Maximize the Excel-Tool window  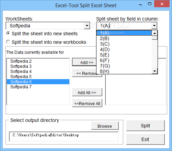[150, 4]
